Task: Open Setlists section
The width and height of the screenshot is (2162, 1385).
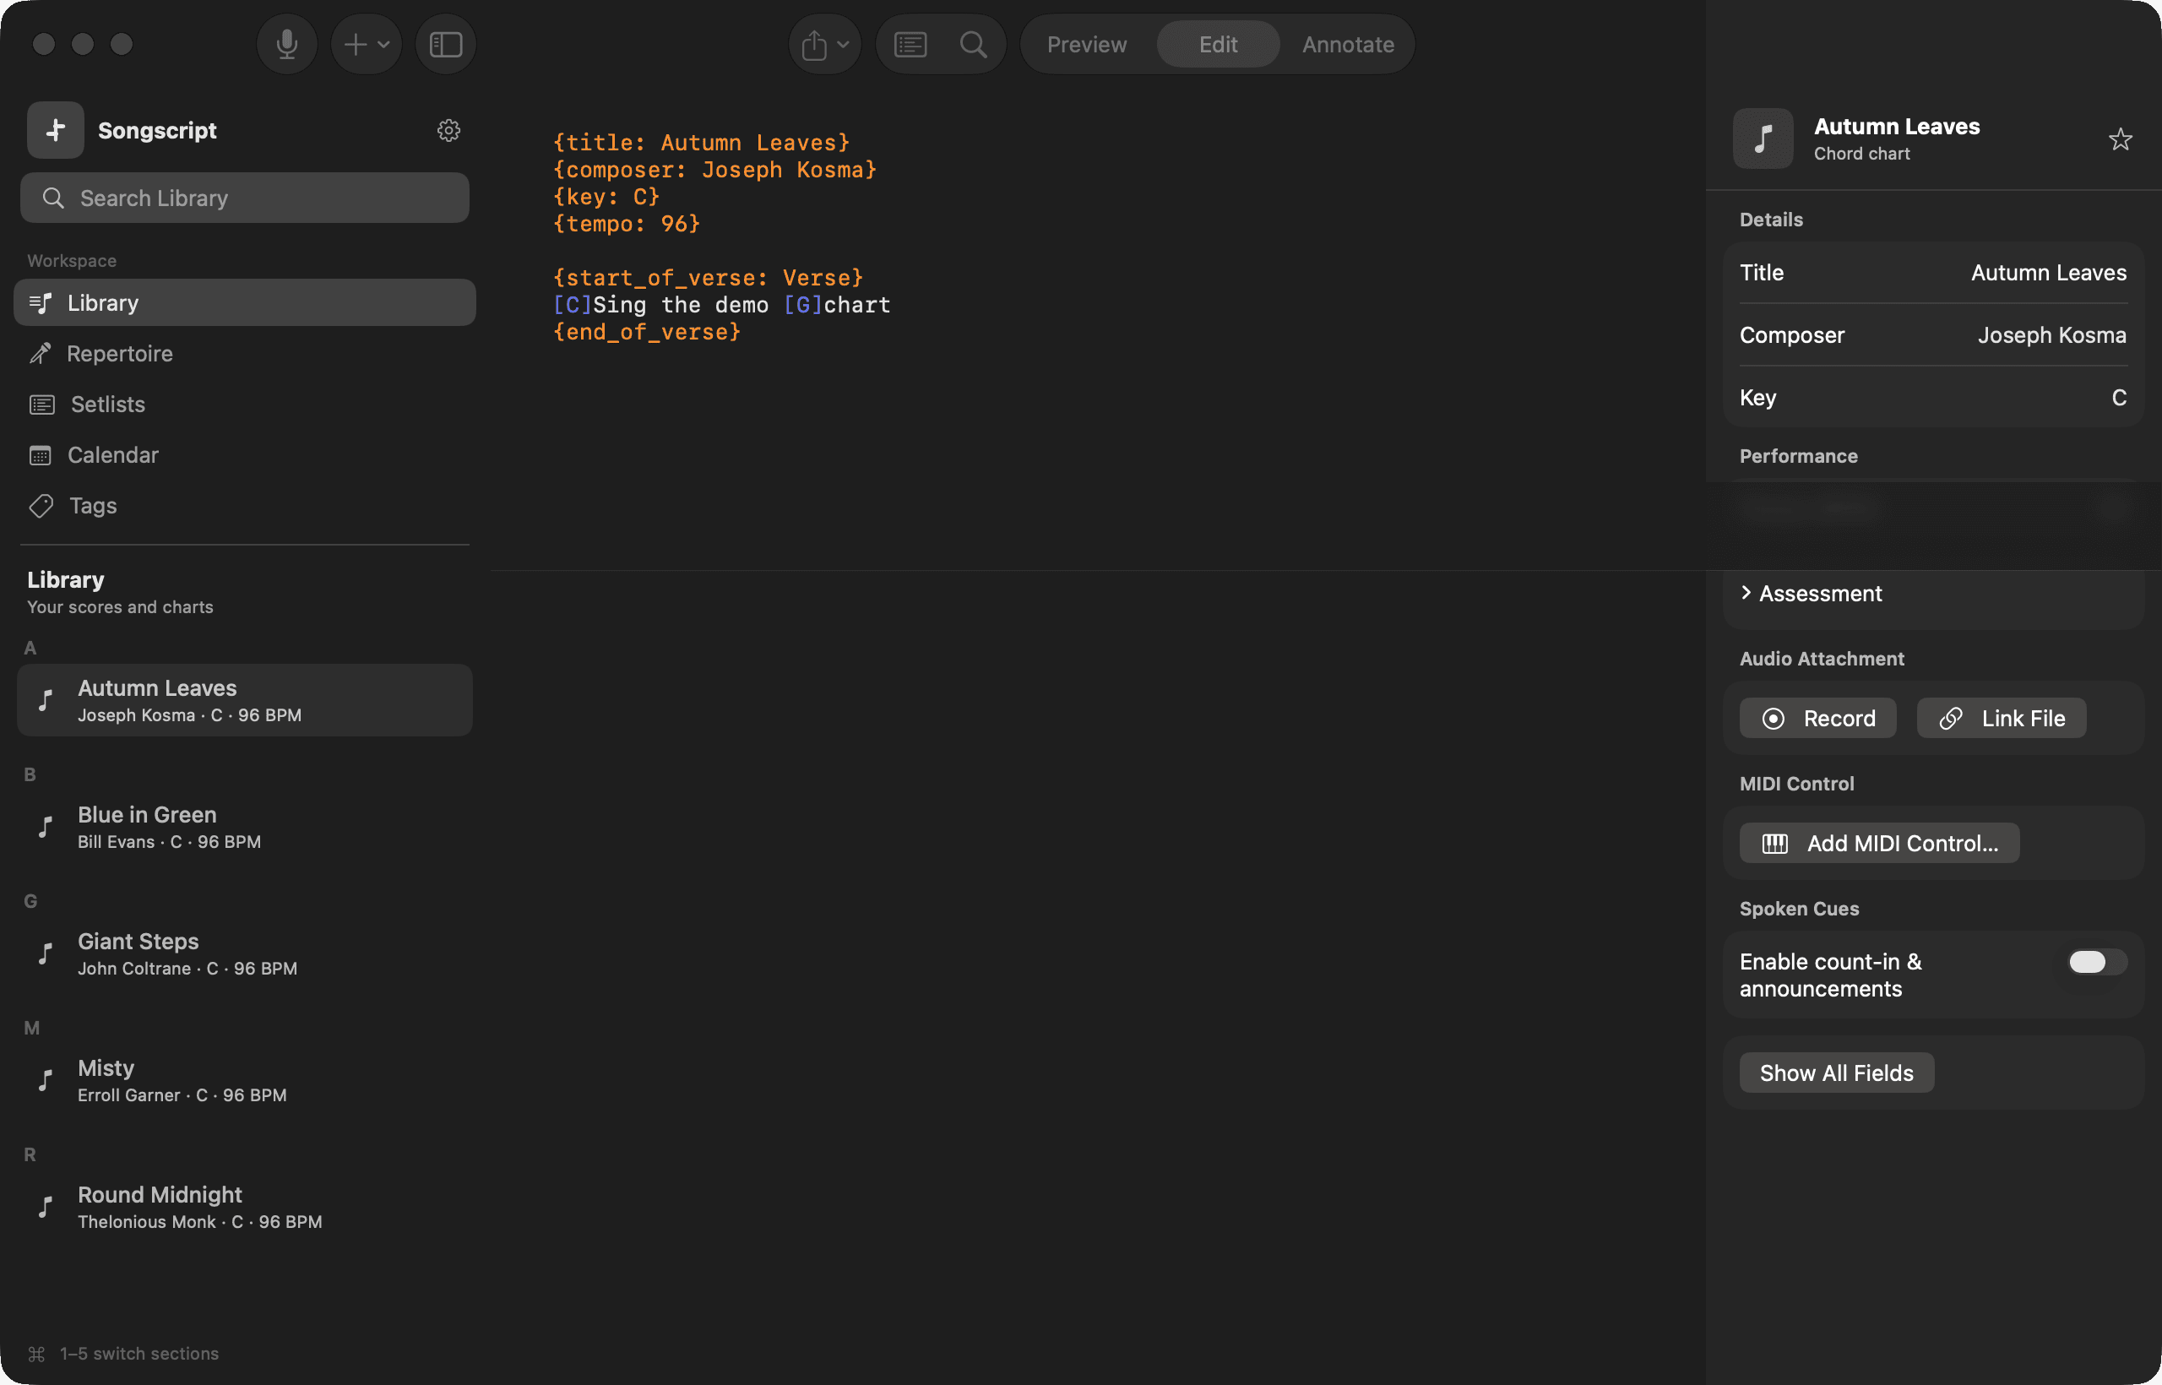Action: [245, 405]
